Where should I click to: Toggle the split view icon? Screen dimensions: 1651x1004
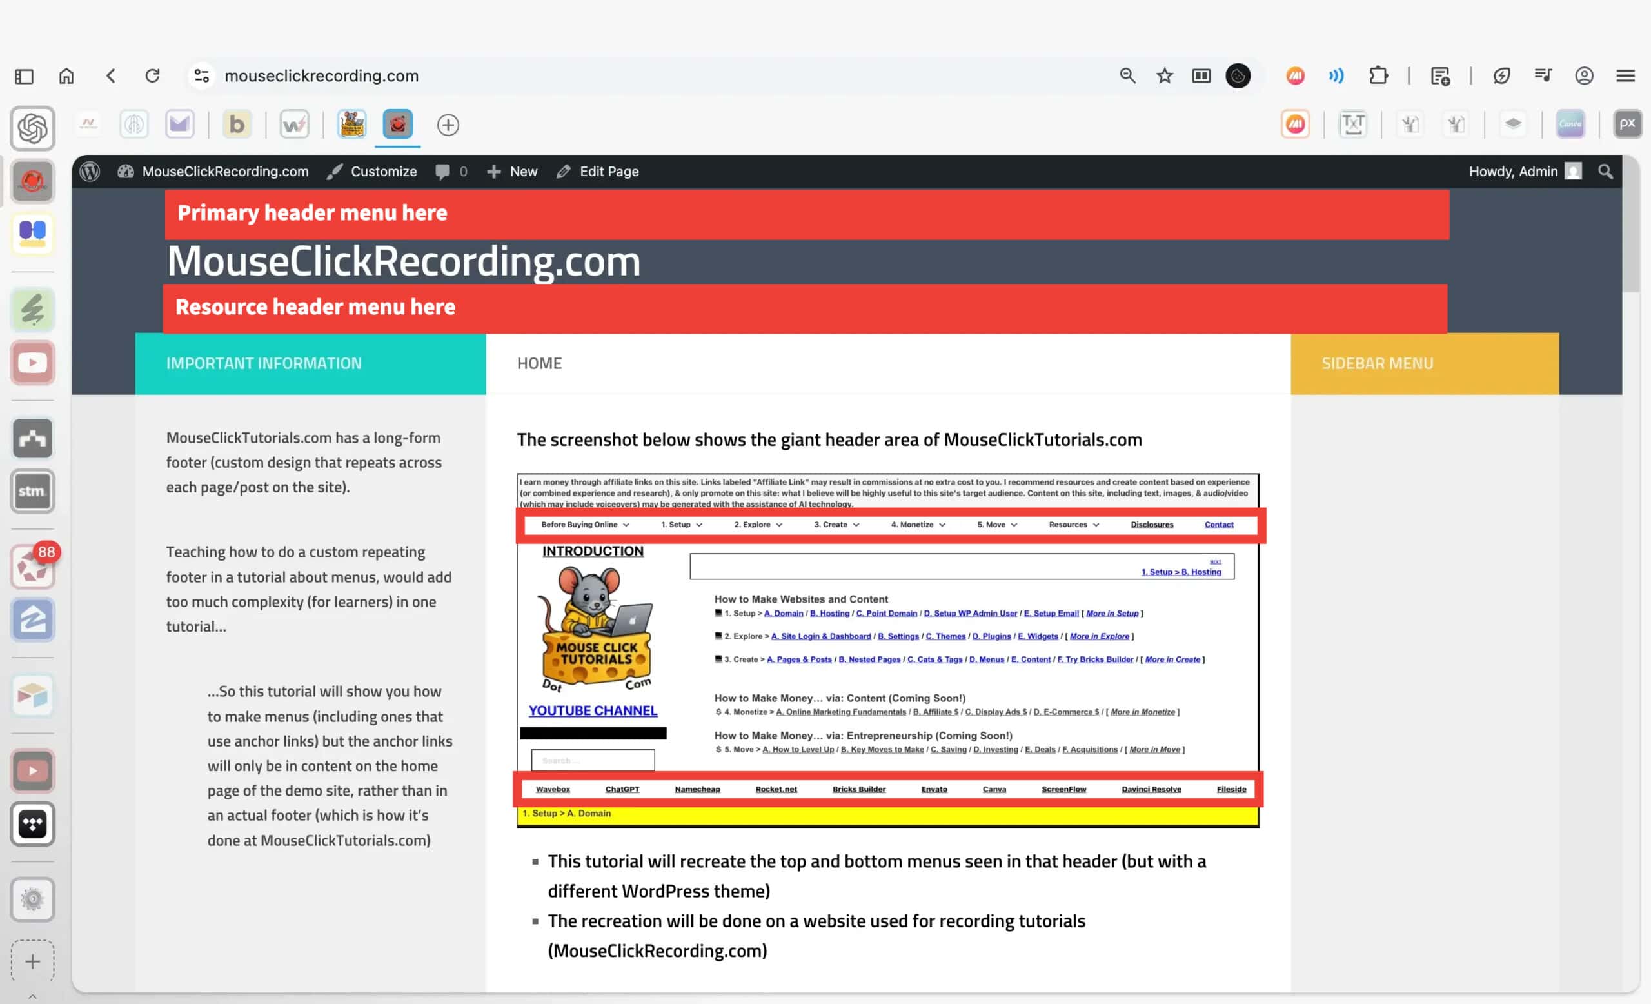[1201, 75]
